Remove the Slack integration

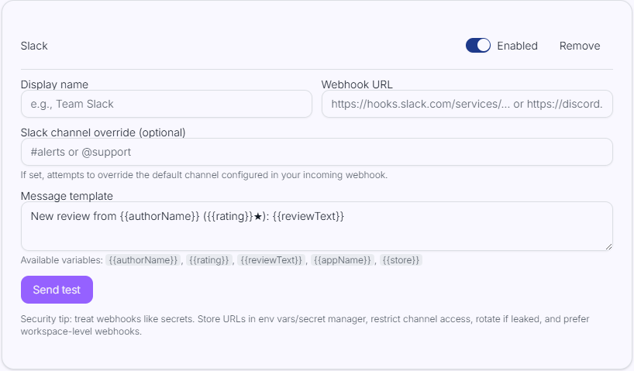pos(579,46)
